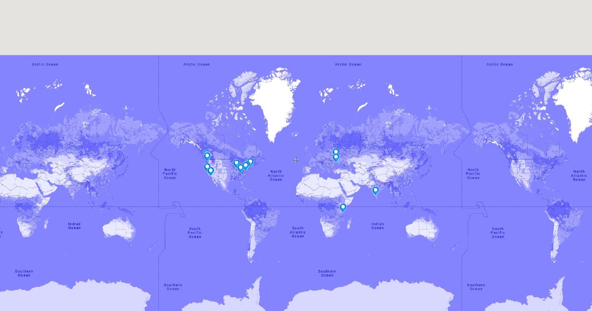Select the US Mid-Atlantic coast map pin
Image resolution: width=592 pixels, height=311 pixels.
coord(246,165)
